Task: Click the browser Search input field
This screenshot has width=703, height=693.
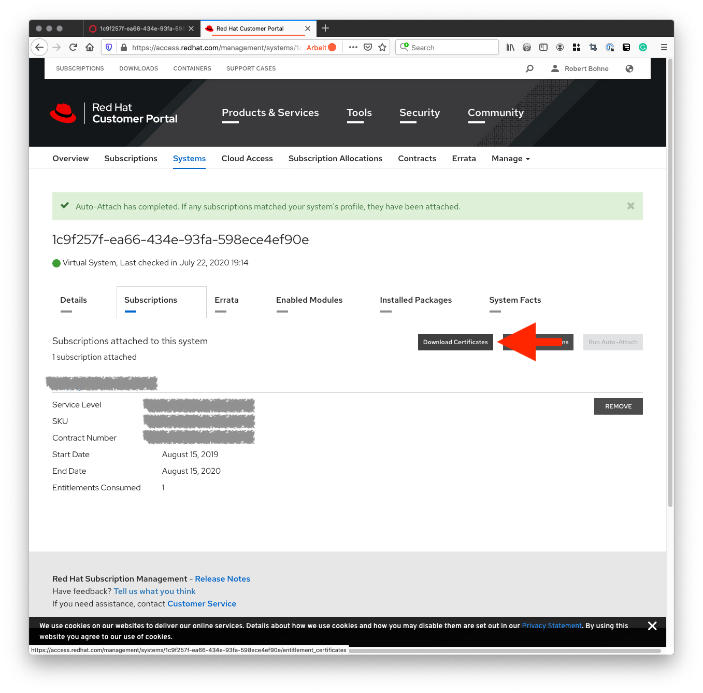Action: point(451,47)
